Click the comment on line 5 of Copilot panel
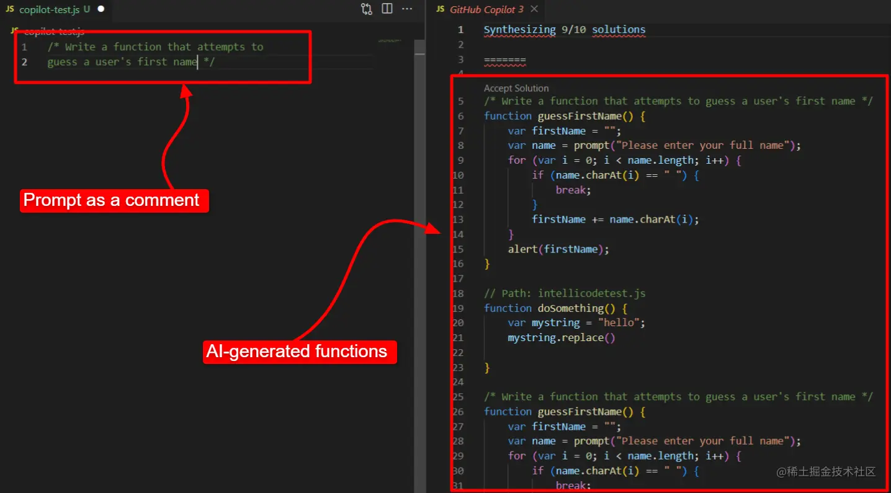This screenshot has height=493, width=891. (x=678, y=101)
